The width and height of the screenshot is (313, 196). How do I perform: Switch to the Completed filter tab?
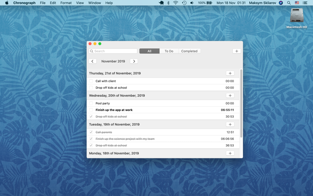point(189,51)
